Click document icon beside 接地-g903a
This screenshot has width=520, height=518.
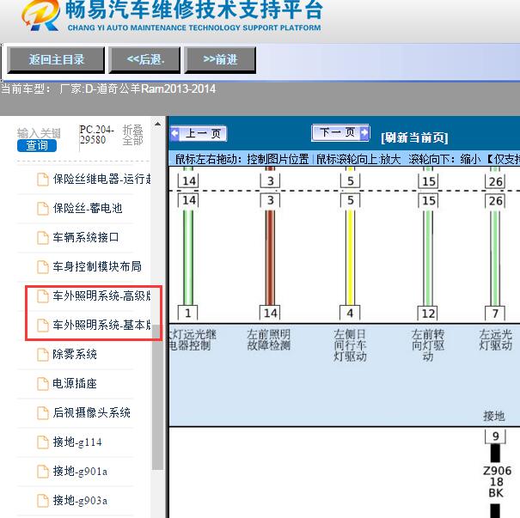(42, 501)
